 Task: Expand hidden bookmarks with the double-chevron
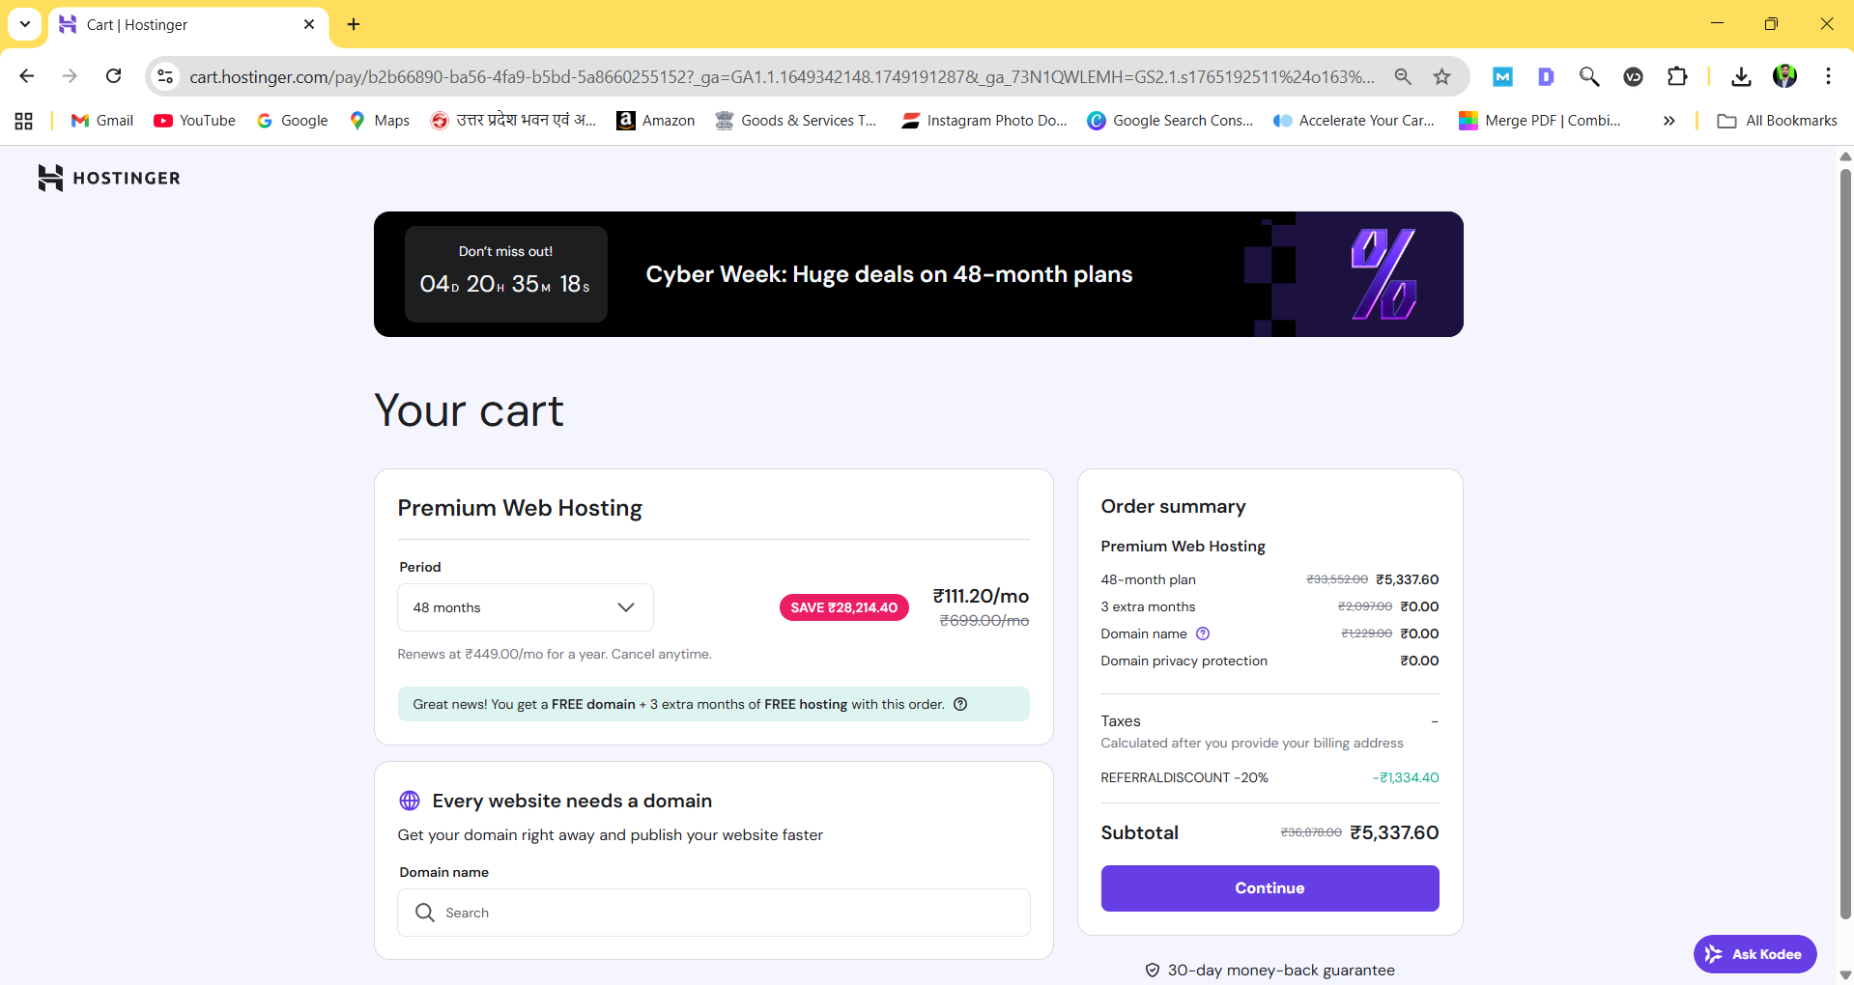pyautogui.click(x=1668, y=120)
